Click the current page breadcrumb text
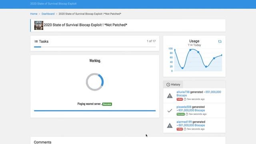The width and height of the screenshot is (256, 144). click(x=90, y=14)
